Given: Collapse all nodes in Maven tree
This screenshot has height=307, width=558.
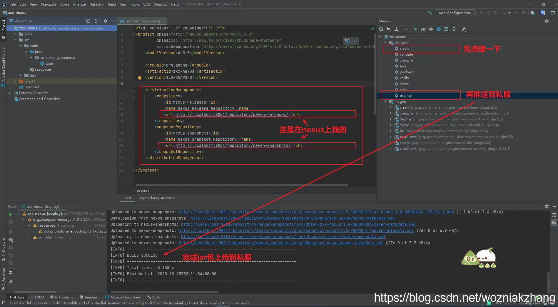Looking at the screenshot, I should tap(454, 29).
